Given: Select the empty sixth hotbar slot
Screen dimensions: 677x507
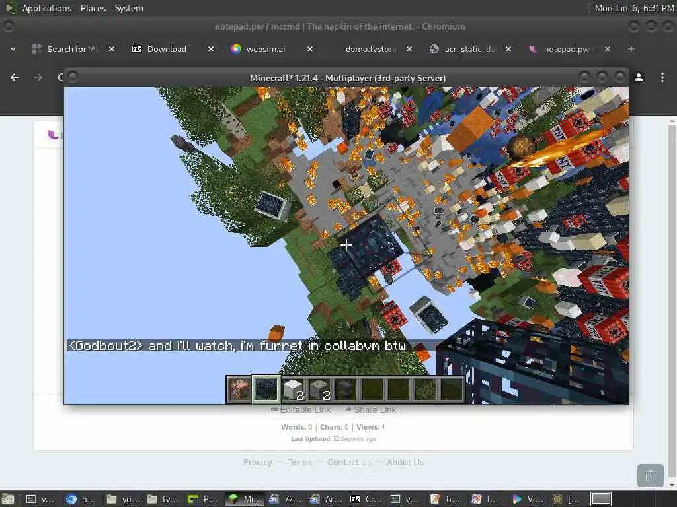Looking at the screenshot, I should pos(372,389).
